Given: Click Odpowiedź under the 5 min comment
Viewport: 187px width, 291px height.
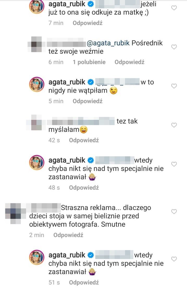Looking at the screenshot, I should pos(88,101).
